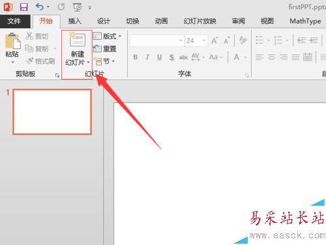Image resolution: width=326 pixels, height=245 pixels.
Task: Toggle Bold formatting button
Action: point(136,57)
